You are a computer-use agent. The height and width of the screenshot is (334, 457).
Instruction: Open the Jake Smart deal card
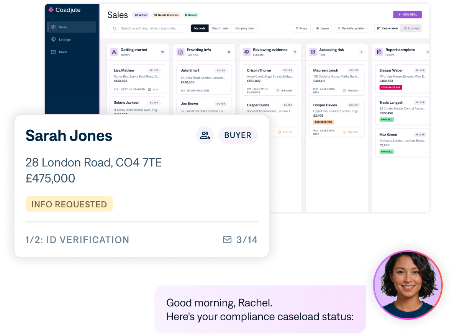(x=204, y=80)
